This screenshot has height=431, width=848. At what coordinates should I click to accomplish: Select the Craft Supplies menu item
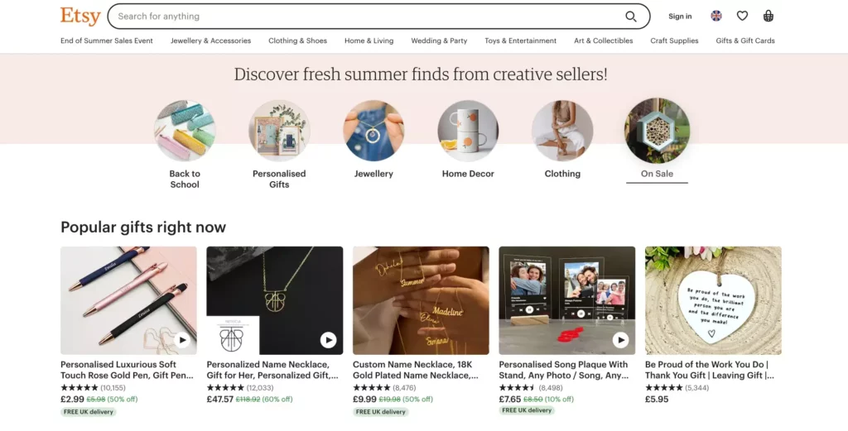[x=674, y=41]
